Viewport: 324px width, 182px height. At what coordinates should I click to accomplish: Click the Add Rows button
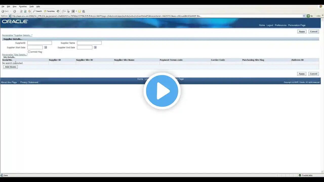click(x=10, y=67)
